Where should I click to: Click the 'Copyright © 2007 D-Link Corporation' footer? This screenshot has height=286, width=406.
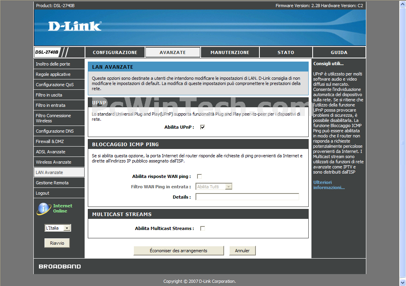click(200, 281)
